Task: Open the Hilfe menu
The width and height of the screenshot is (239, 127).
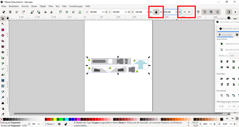Action: [x=88, y=6]
